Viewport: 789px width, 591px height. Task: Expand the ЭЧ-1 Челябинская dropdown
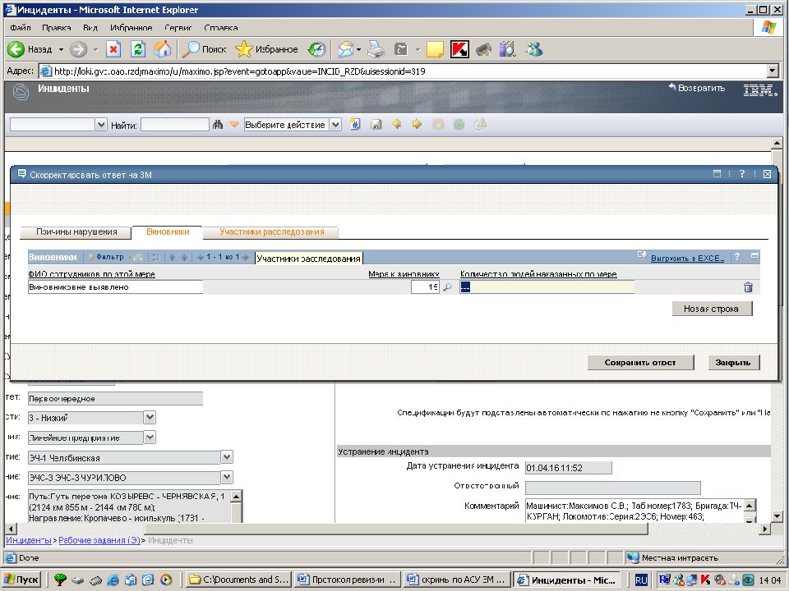227,458
